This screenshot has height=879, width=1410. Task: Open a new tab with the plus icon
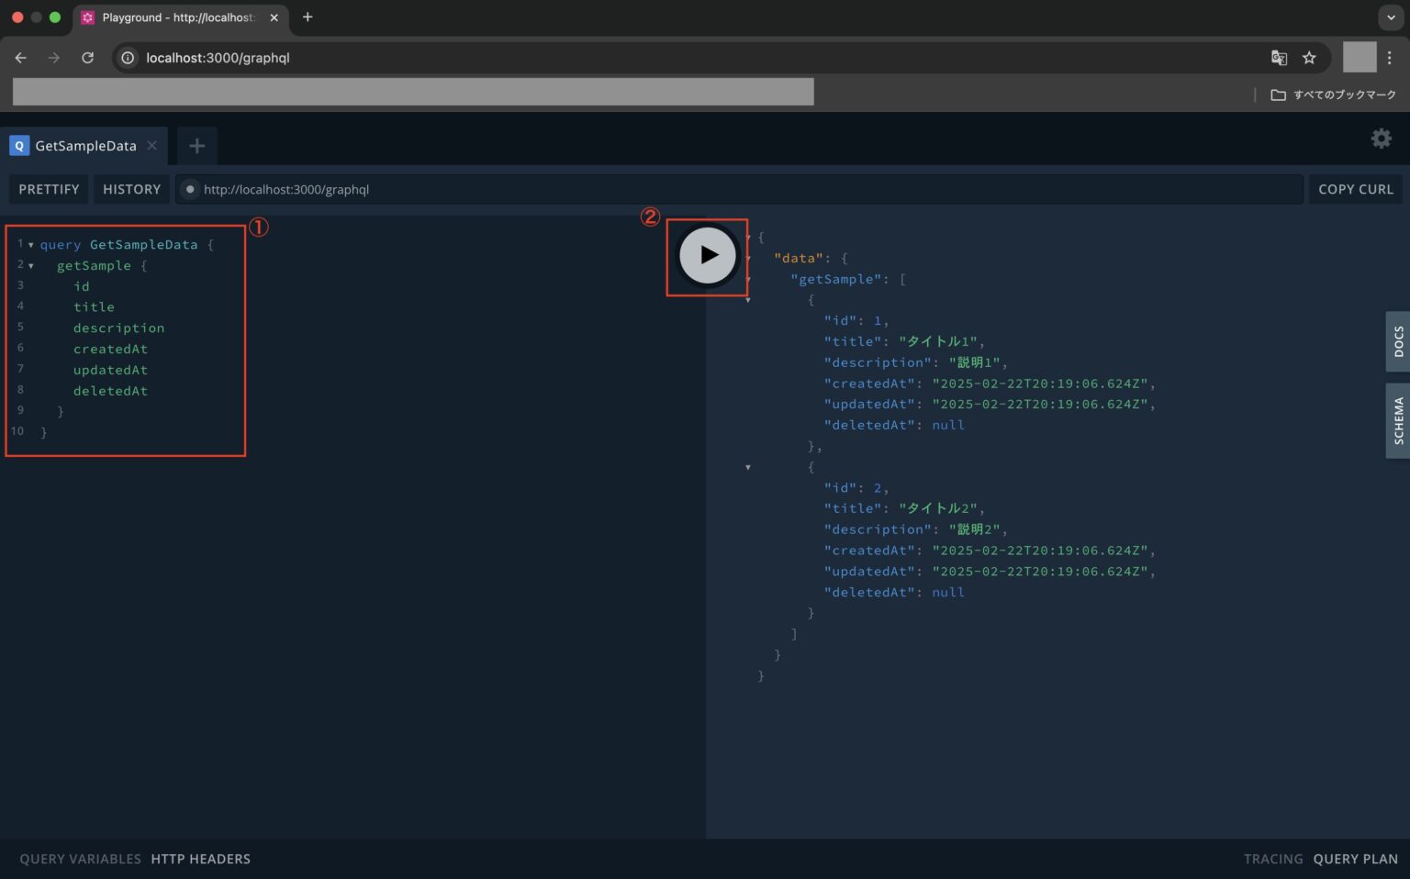(x=196, y=145)
